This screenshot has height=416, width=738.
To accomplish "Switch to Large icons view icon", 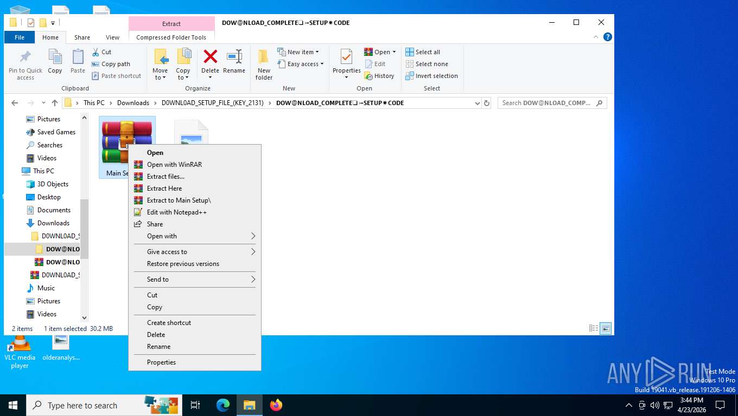I will [x=606, y=328].
